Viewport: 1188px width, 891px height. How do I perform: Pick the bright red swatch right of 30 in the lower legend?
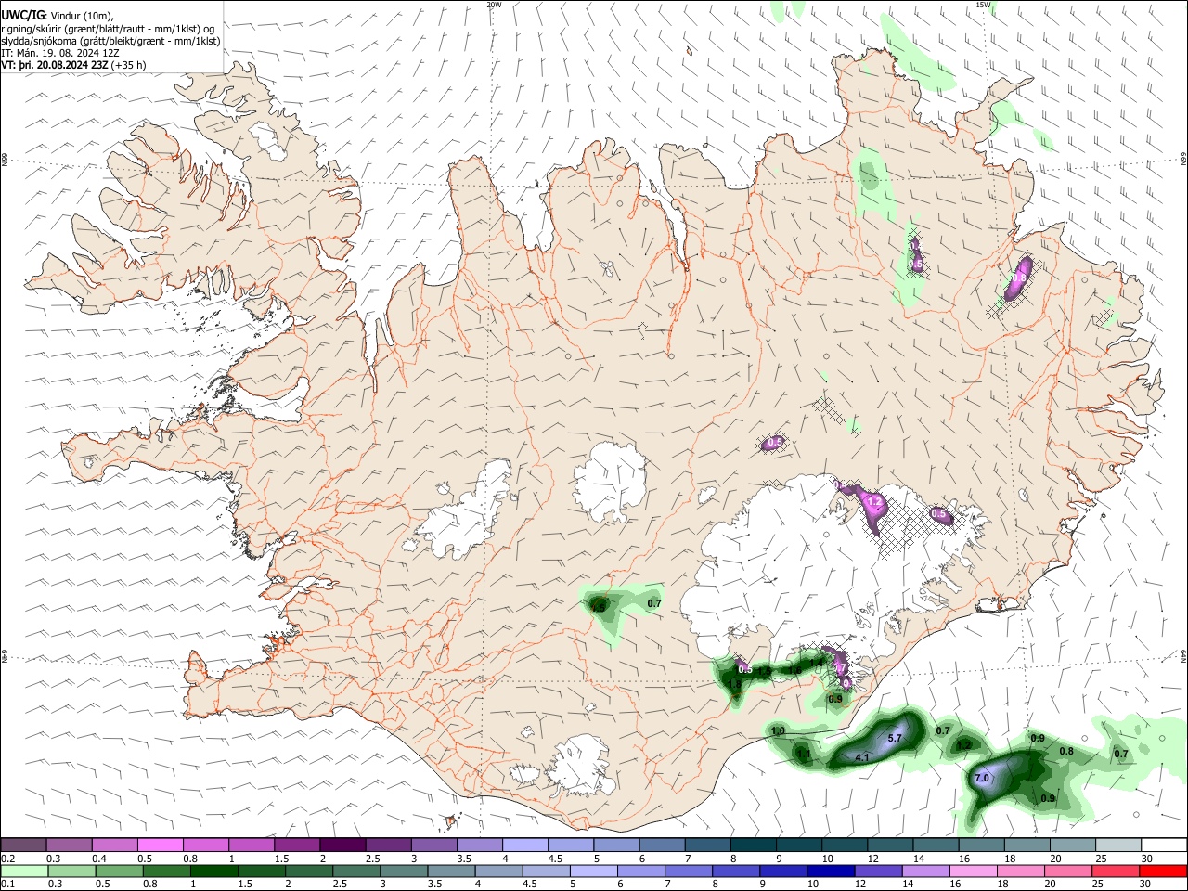click(x=1163, y=871)
